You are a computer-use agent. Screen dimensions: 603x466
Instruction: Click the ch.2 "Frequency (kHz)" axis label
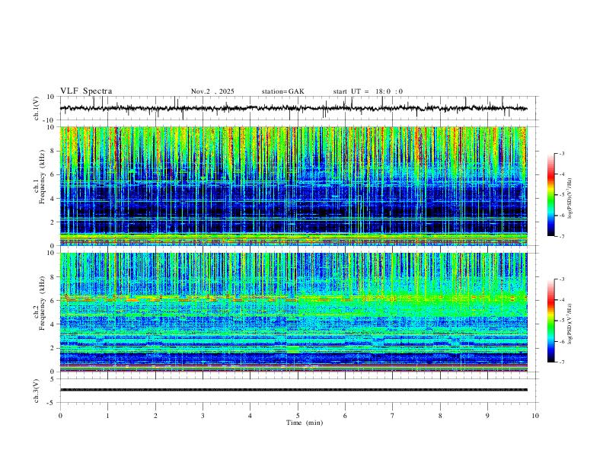tap(43, 303)
